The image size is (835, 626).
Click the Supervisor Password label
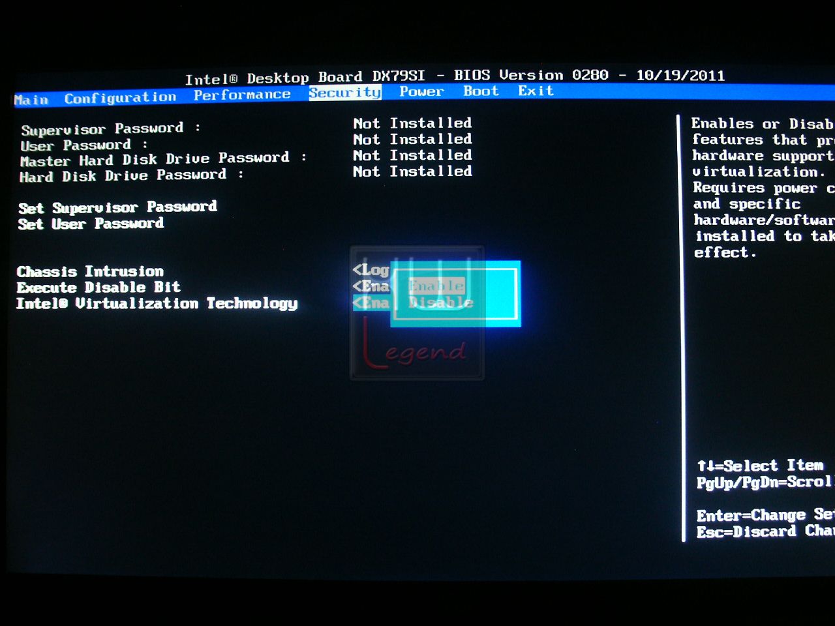pos(110,128)
